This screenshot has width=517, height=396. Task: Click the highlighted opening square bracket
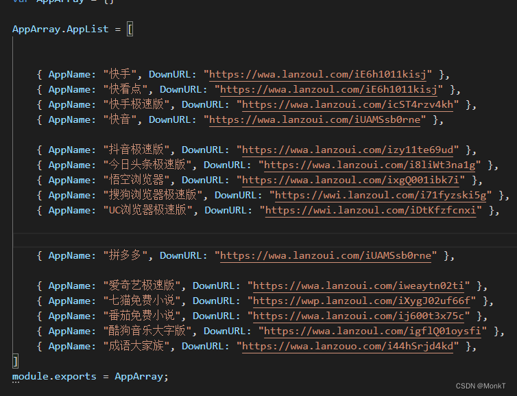pyautogui.click(x=130, y=30)
